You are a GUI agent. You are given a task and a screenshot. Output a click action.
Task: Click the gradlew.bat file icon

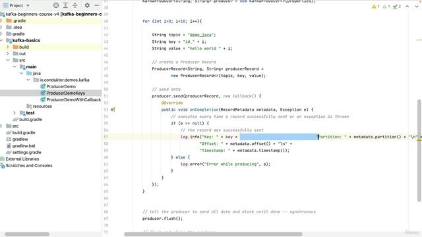tap(9, 145)
